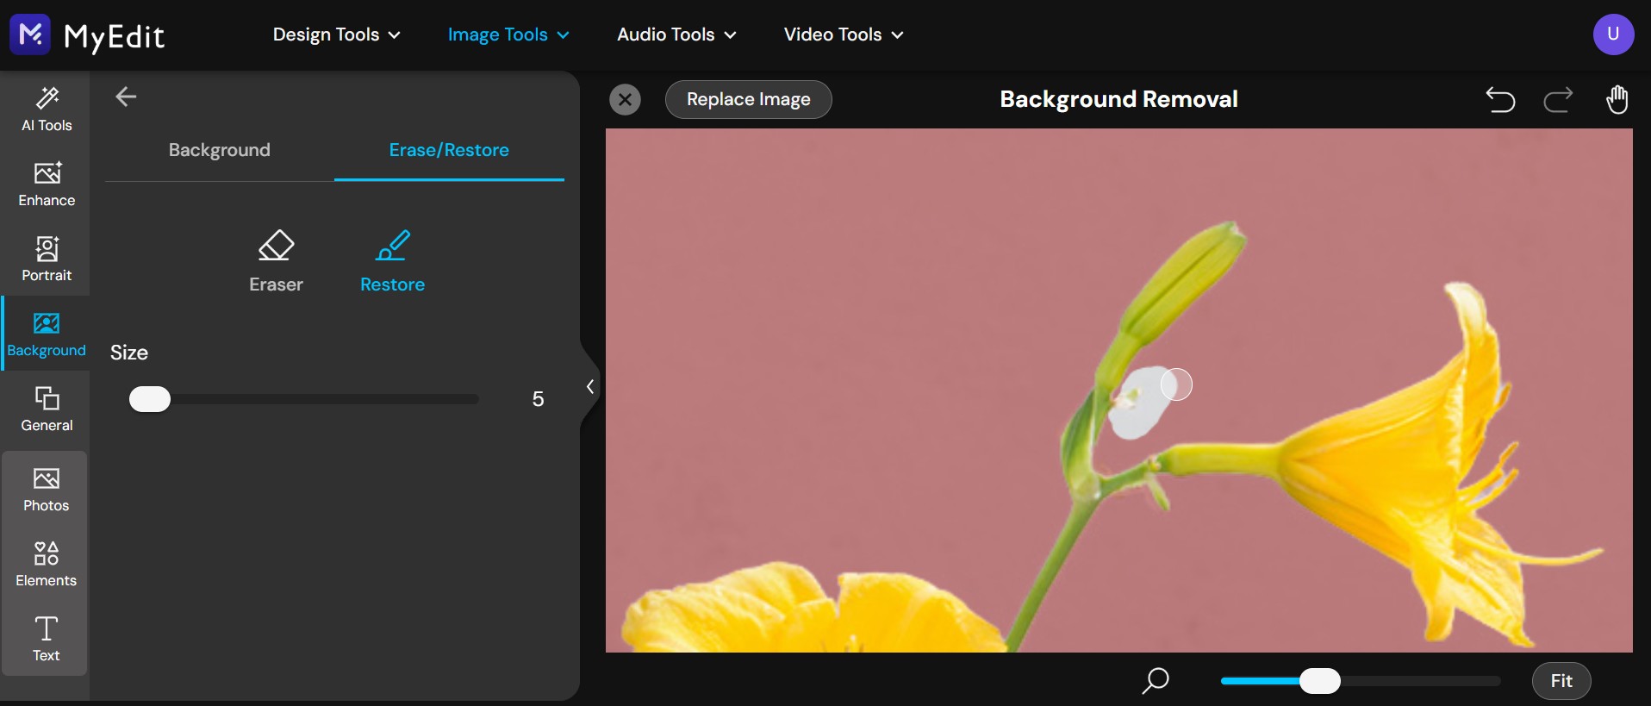This screenshot has width=1651, height=706.
Task: Click the Fit zoom button
Action: (x=1561, y=681)
